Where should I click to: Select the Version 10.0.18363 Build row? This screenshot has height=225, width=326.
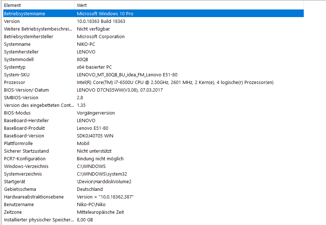tap(153, 21)
